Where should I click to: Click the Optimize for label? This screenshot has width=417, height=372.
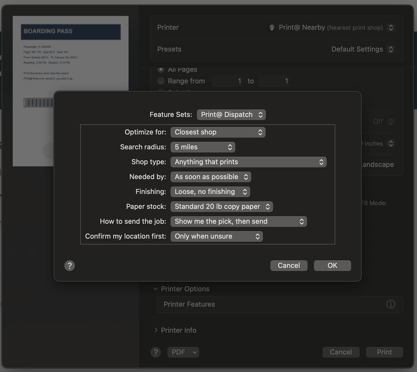pyautogui.click(x=145, y=132)
